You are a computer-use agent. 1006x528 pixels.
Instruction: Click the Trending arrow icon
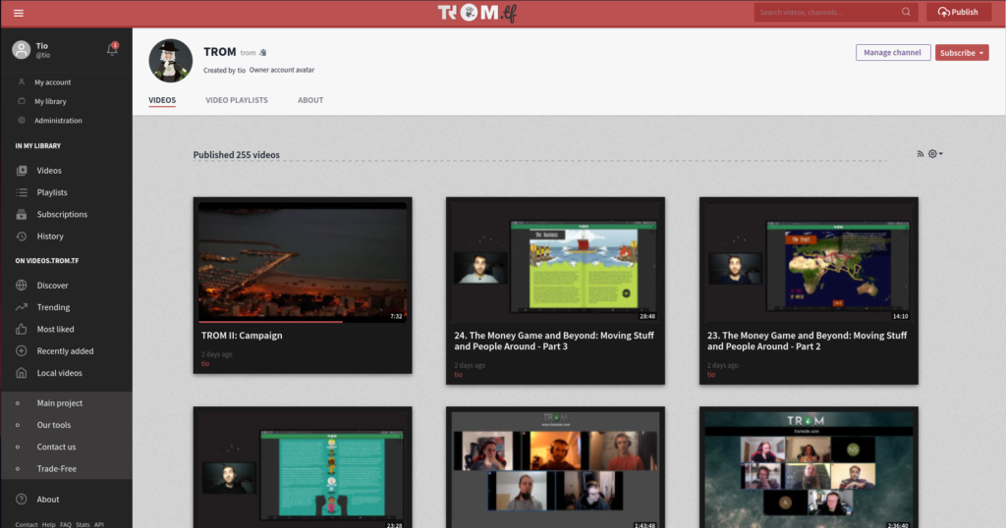22,307
